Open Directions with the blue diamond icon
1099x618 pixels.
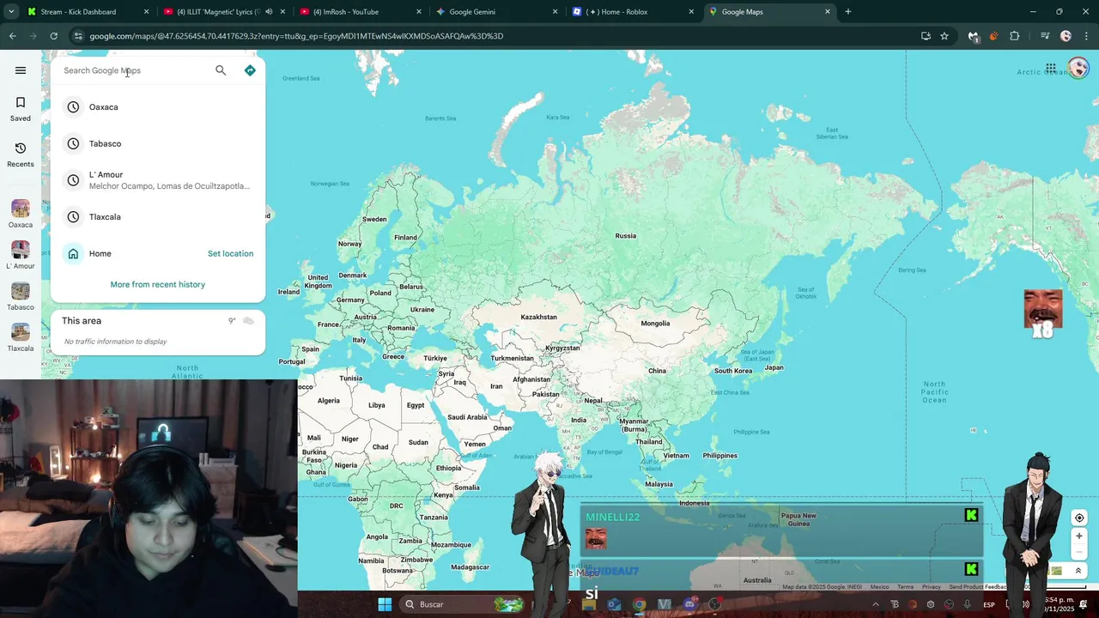(x=250, y=70)
